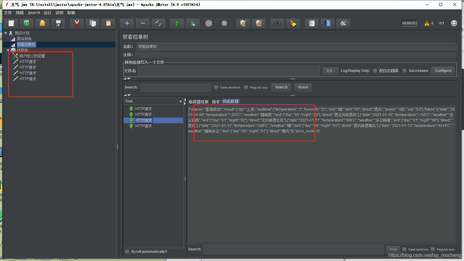Click the Stop test icon

click(x=209, y=23)
